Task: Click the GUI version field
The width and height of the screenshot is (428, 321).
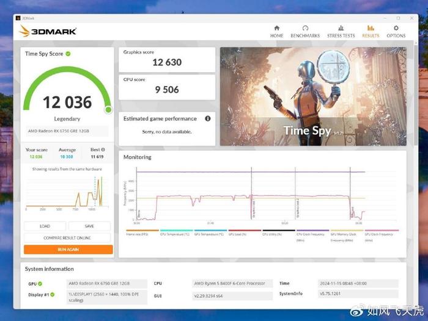Action: pos(232,296)
